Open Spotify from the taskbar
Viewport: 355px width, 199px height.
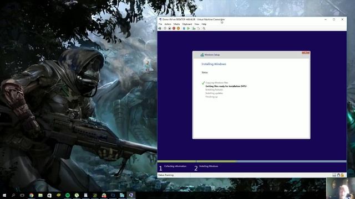(x=68, y=195)
